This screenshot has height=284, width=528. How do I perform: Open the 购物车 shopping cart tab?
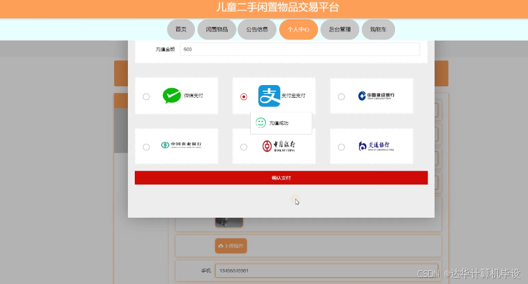378,29
